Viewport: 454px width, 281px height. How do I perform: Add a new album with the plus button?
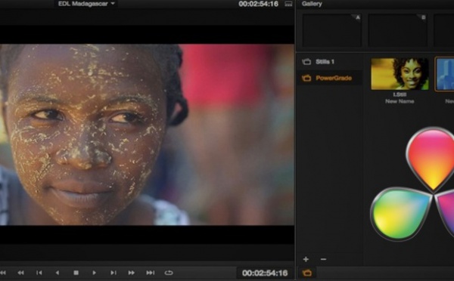tap(306, 259)
